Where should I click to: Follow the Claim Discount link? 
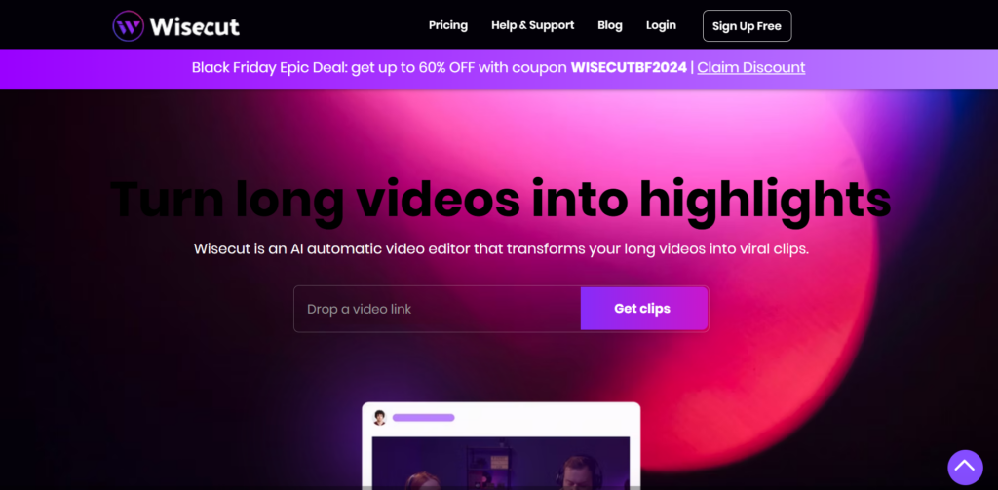click(x=751, y=67)
